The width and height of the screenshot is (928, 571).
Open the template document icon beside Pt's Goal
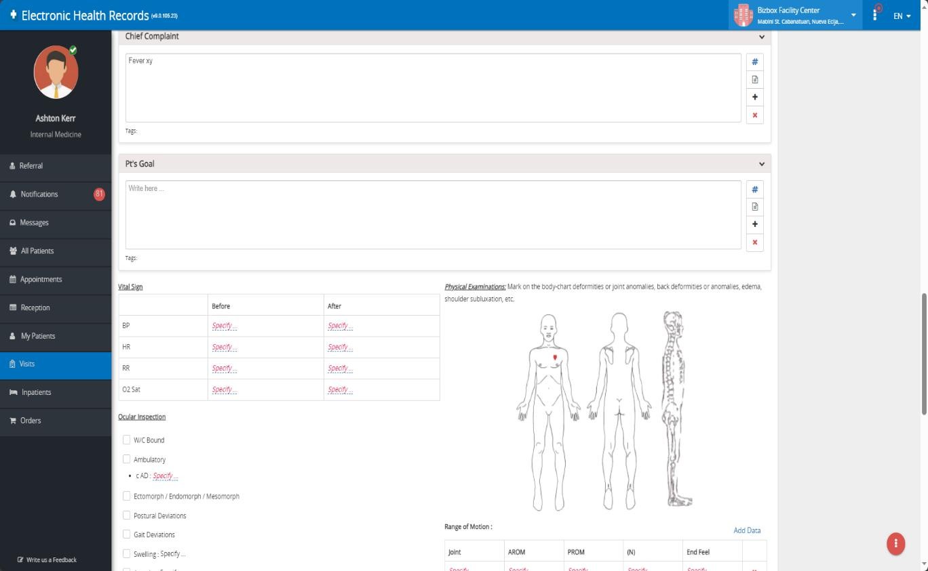(x=754, y=206)
